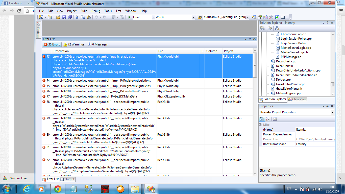Save the current file with the floppy icon

coord(64,17)
